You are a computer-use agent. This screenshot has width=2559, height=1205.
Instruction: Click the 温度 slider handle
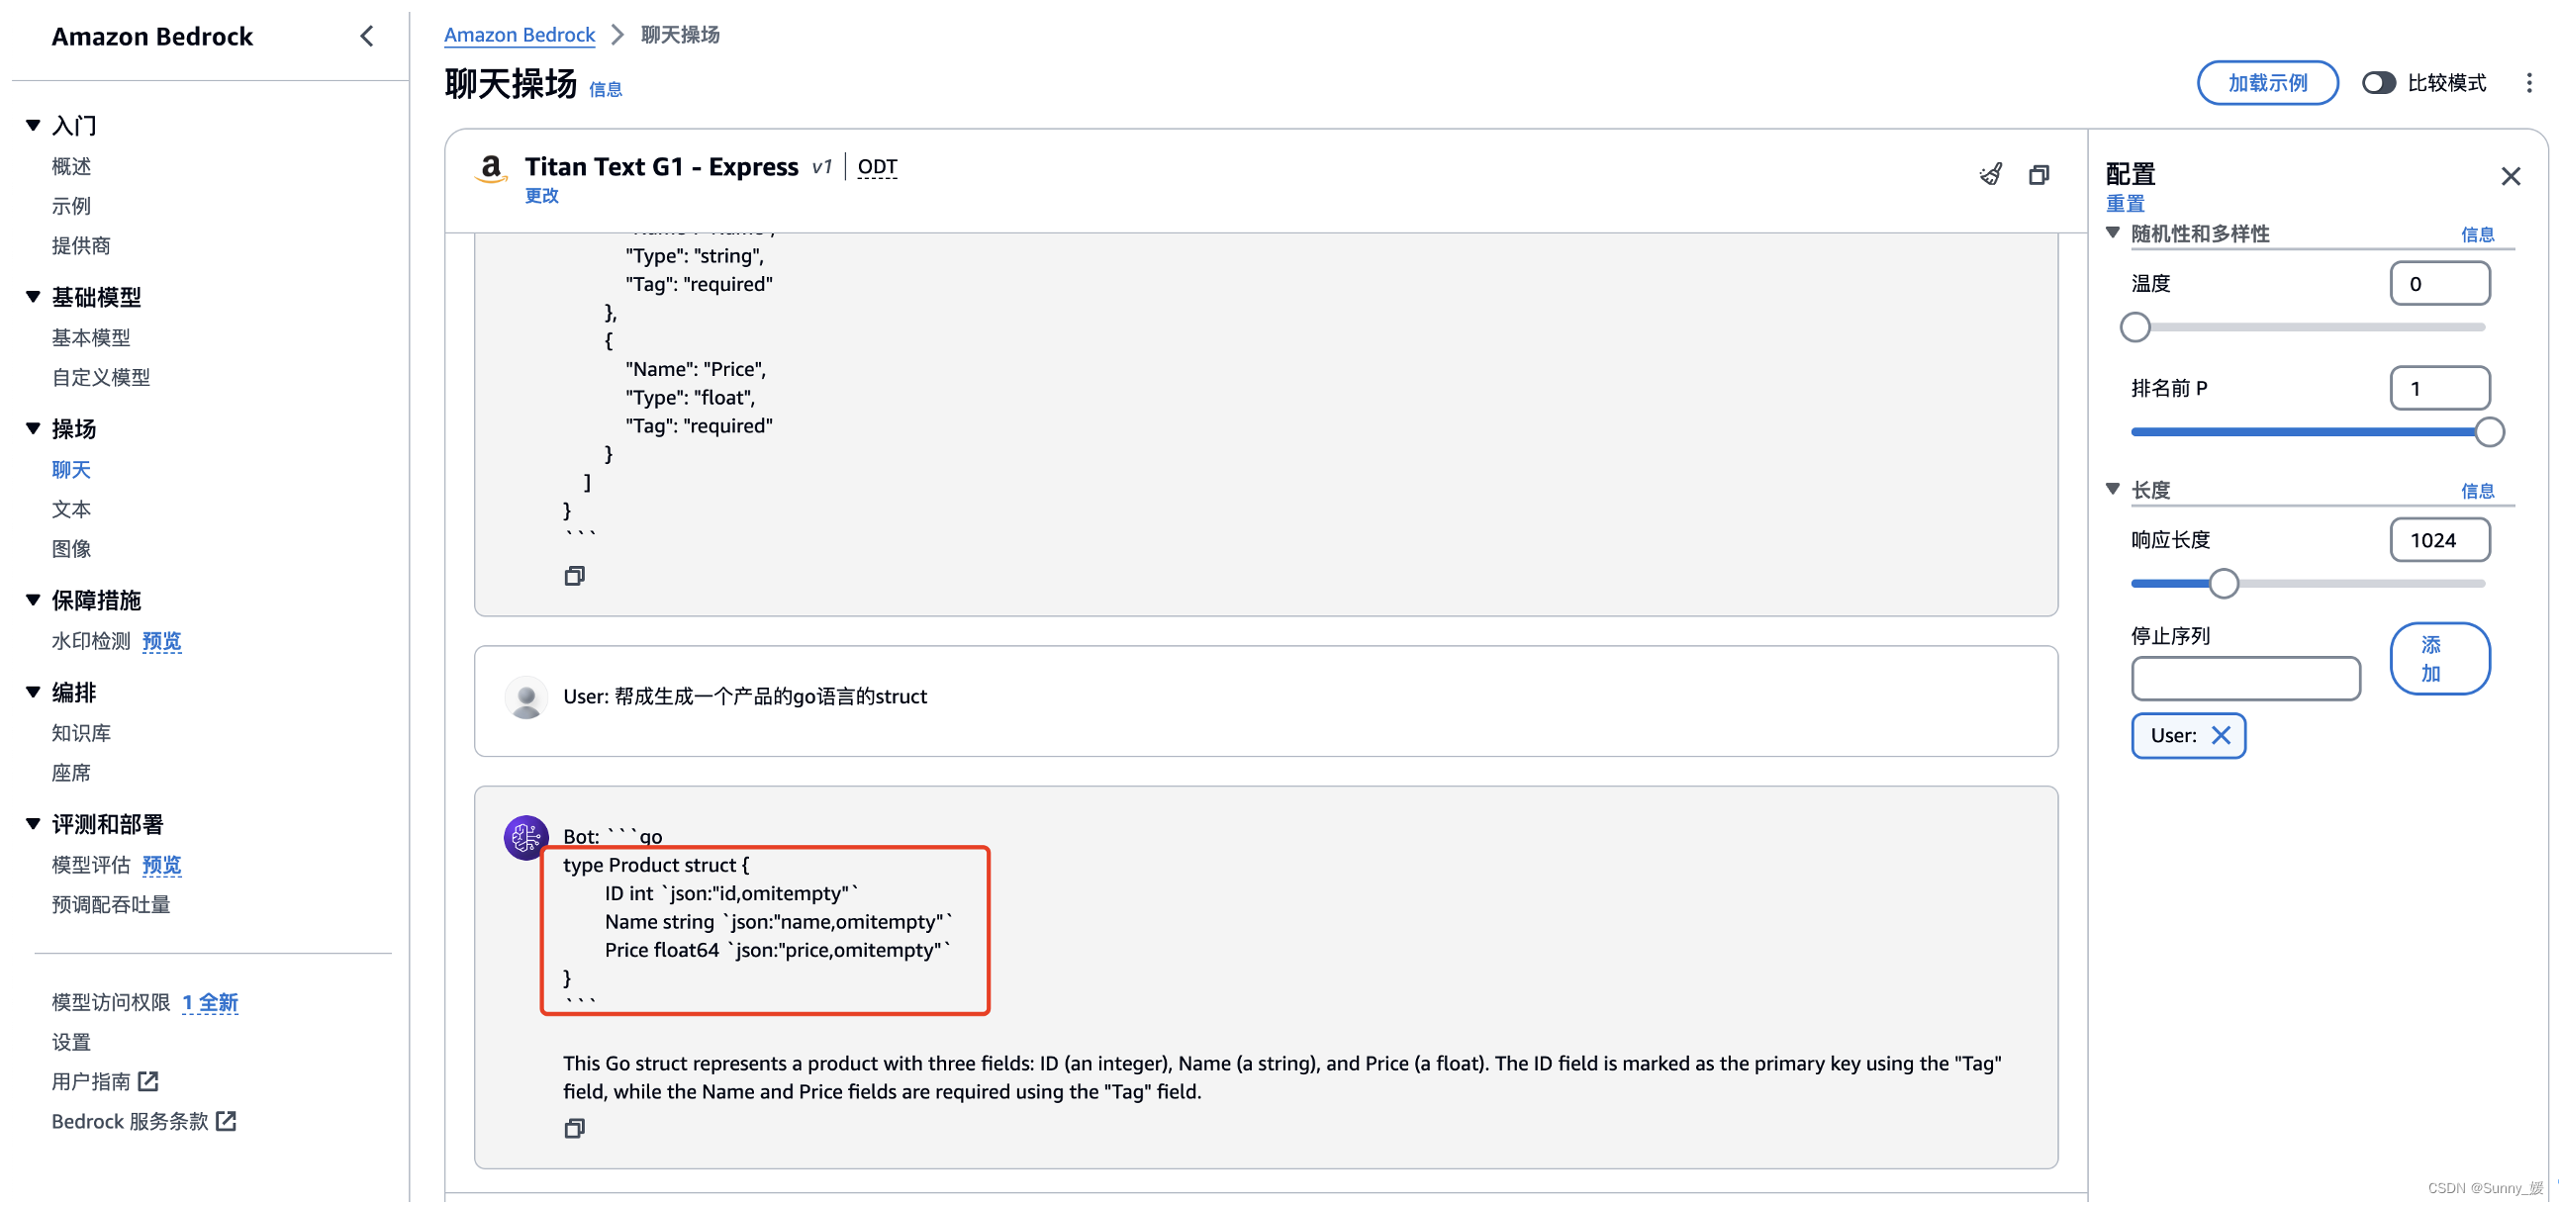tap(2134, 326)
